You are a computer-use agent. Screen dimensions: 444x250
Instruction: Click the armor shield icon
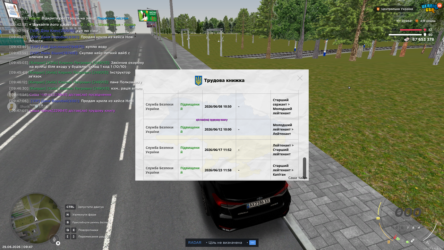click(425, 35)
